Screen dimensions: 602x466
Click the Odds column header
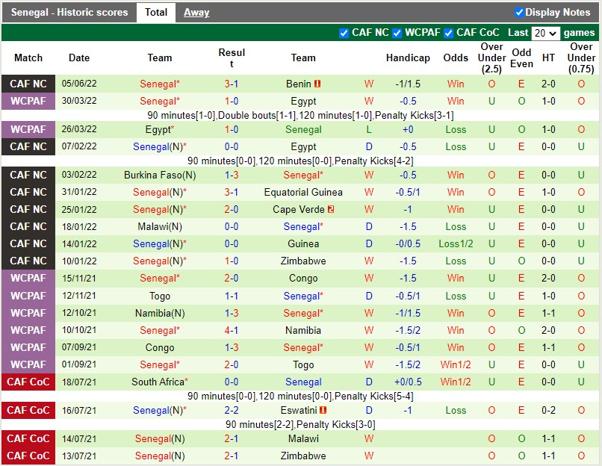[x=456, y=58]
